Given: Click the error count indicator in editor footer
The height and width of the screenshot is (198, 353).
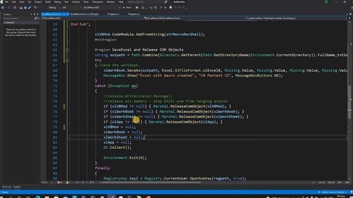Looking at the screenshot, I should pos(60,183).
